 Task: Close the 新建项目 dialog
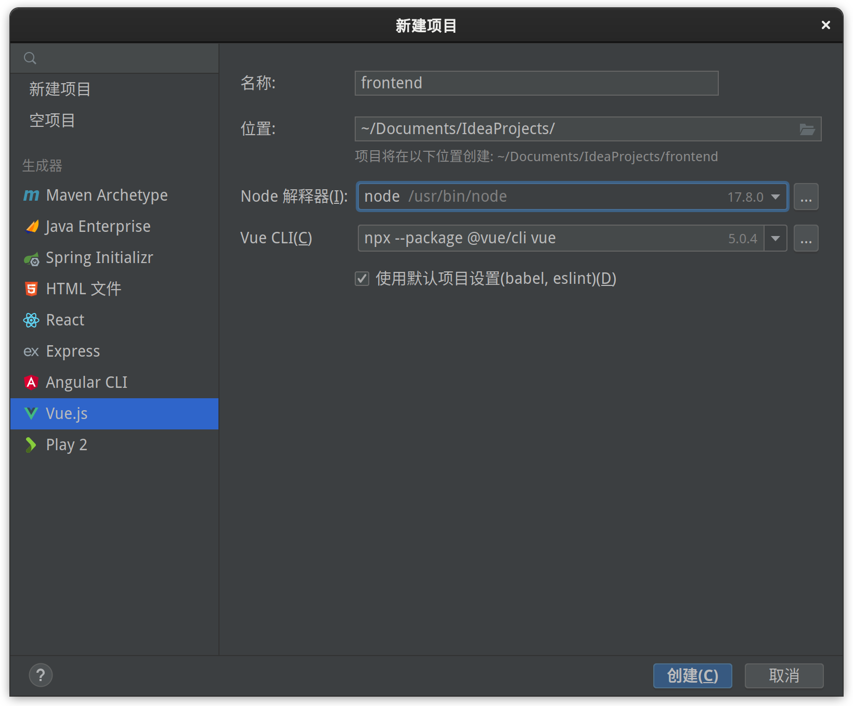coord(825,25)
